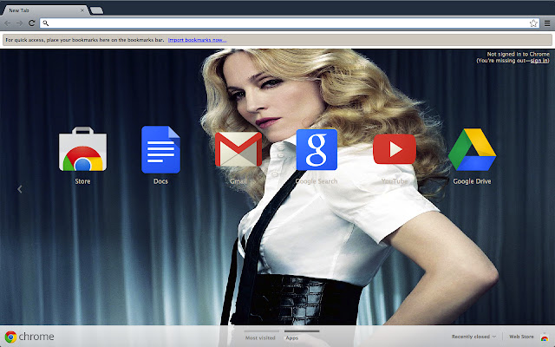Open the Chrome Web Store app
Screen dimensions: 555x347
(82, 149)
